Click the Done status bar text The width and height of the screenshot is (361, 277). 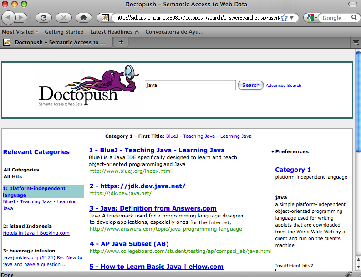click(x=7, y=275)
